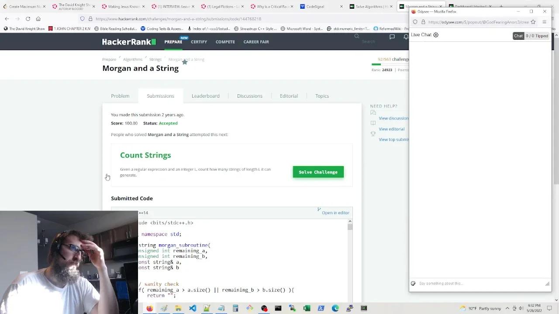Open the Editorial tab
559x314 pixels.
tap(289, 96)
